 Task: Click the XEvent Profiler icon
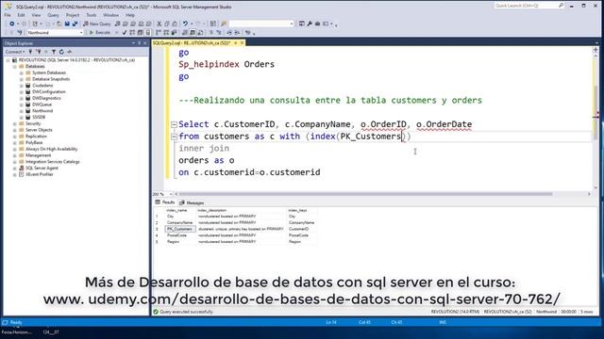pyautogui.click(x=22, y=174)
